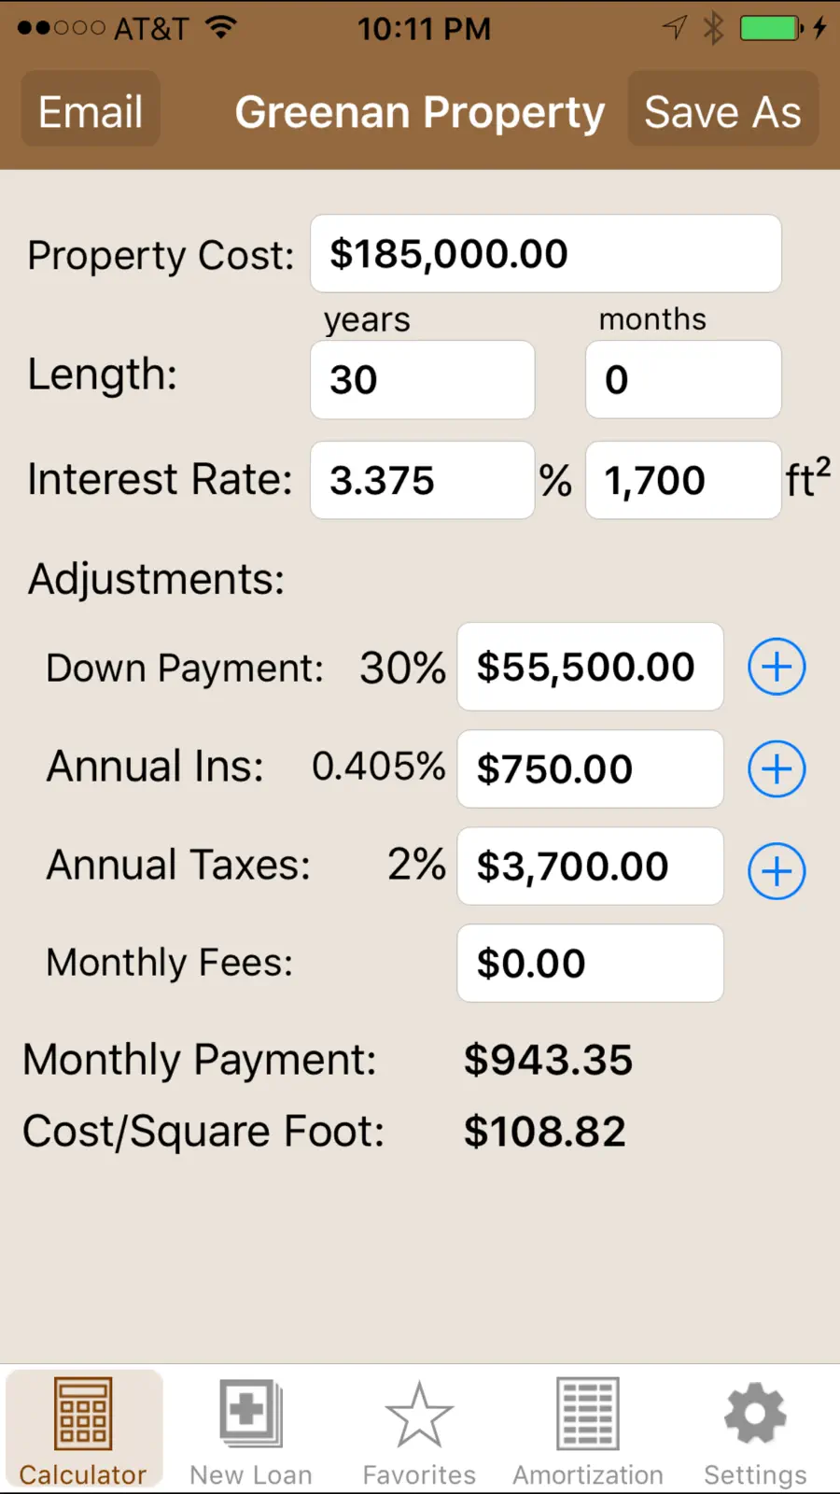This screenshot has width=840, height=1494.
Task: Select the years length field
Action: pos(423,380)
